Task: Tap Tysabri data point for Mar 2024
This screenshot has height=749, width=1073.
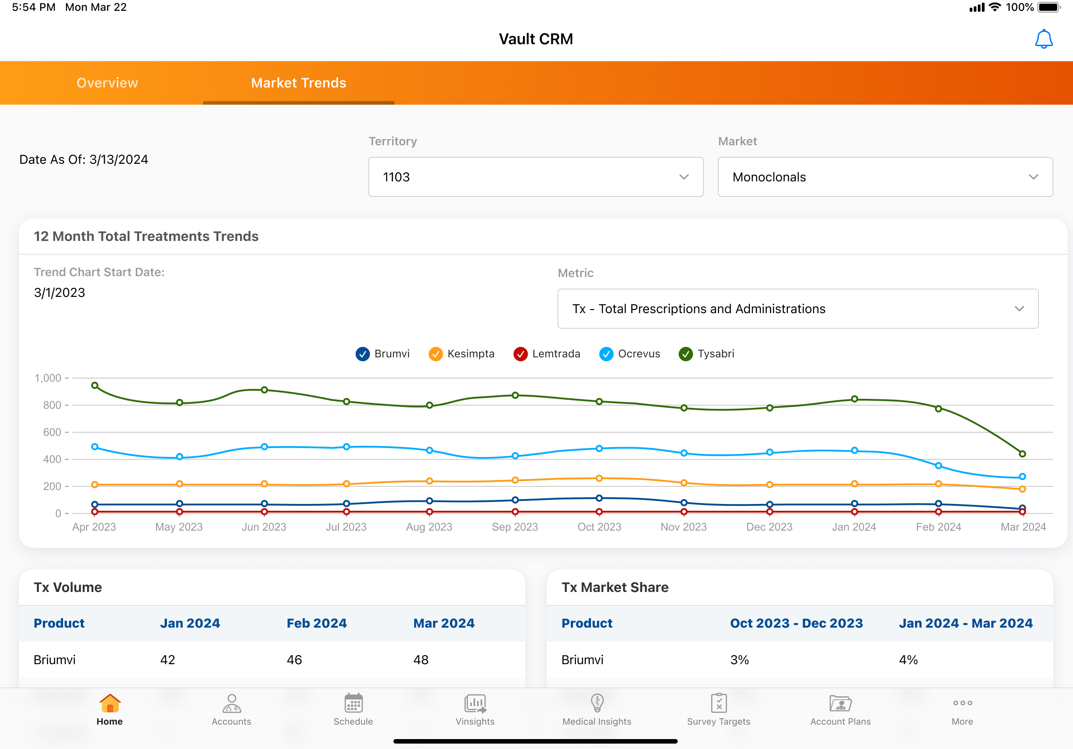Action: 1022,454
